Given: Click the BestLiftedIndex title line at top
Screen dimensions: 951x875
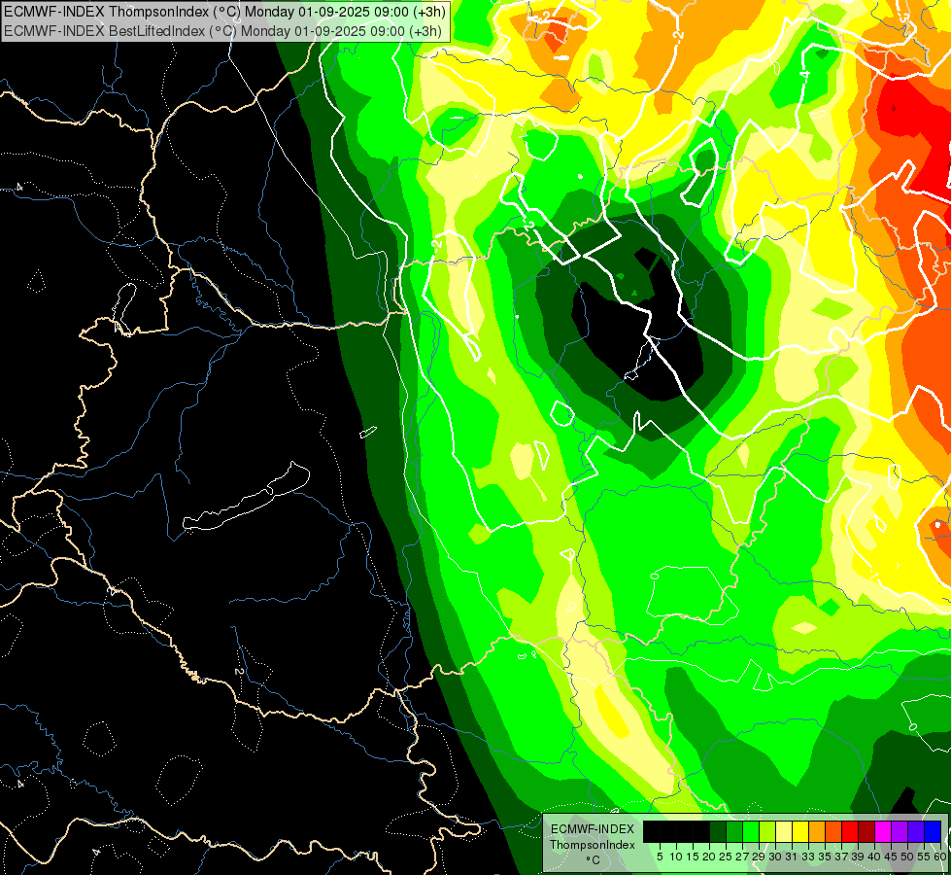Looking at the screenshot, I should pos(222,31).
